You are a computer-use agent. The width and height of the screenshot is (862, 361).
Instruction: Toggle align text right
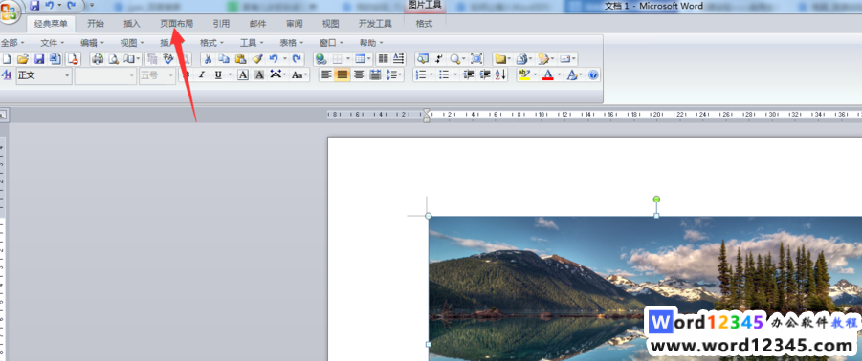pos(359,74)
